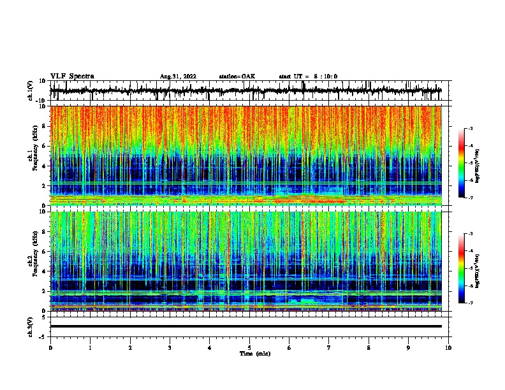Click time-axis tick label 7
The width and height of the screenshot is (505, 390).
[x=329, y=348]
